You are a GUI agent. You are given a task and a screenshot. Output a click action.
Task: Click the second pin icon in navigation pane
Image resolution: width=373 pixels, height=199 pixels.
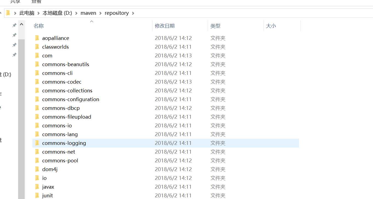pos(14,35)
